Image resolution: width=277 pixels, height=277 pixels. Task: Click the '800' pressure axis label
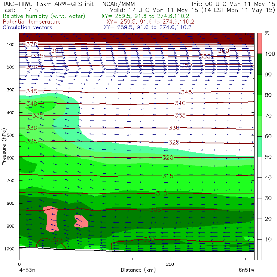[x=10, y=203]
